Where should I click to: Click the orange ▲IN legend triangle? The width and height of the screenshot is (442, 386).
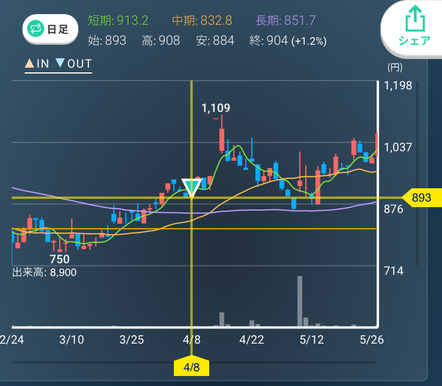click(29, 64)
